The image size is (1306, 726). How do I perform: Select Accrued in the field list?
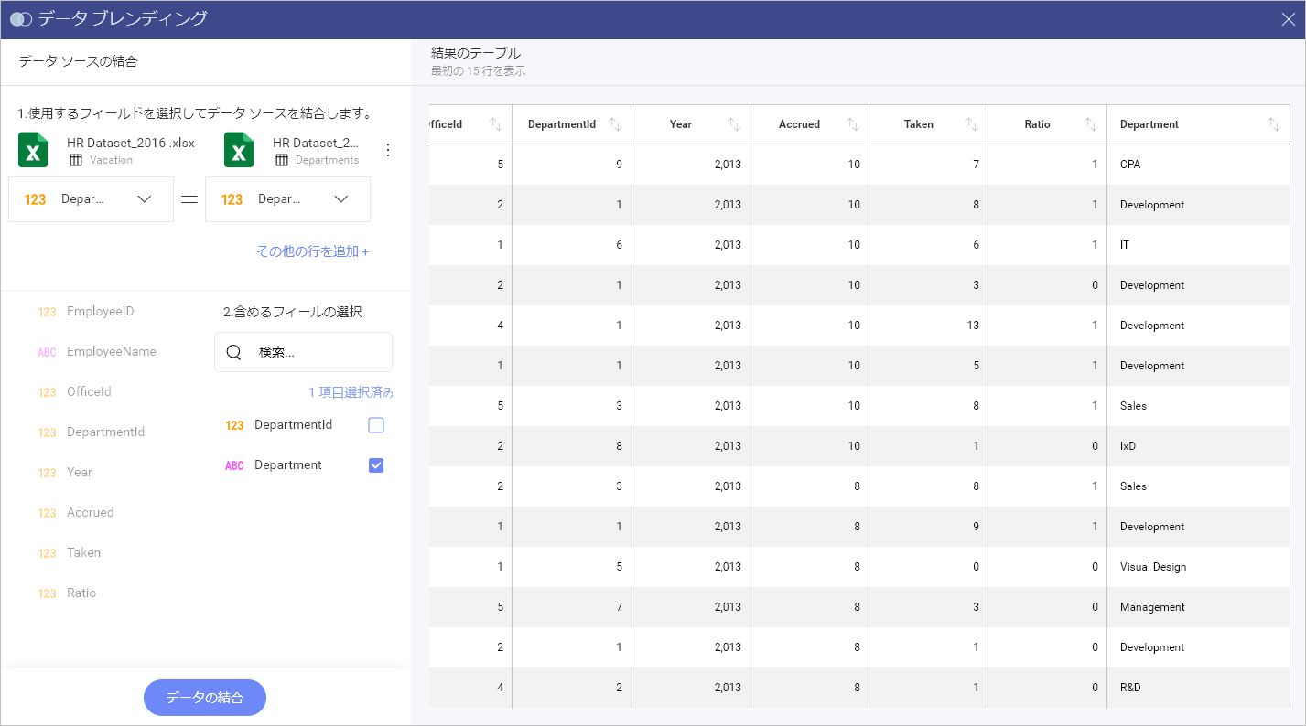point(91,513)
